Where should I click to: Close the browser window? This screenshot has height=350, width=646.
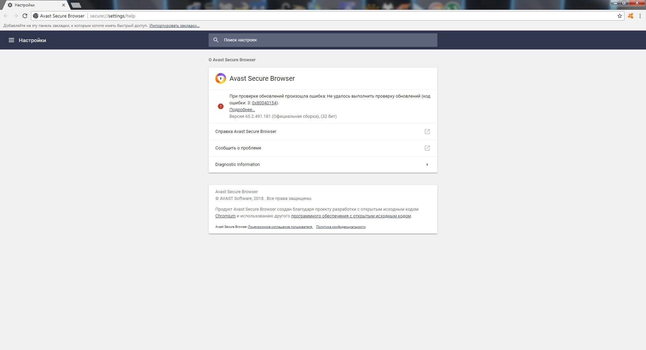pos(637,3)
